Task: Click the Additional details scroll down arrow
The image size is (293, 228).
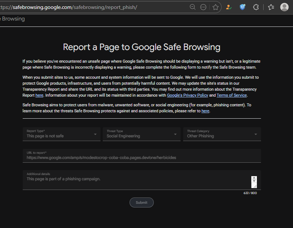Action: pyautogui.click(x=254, y=181)
